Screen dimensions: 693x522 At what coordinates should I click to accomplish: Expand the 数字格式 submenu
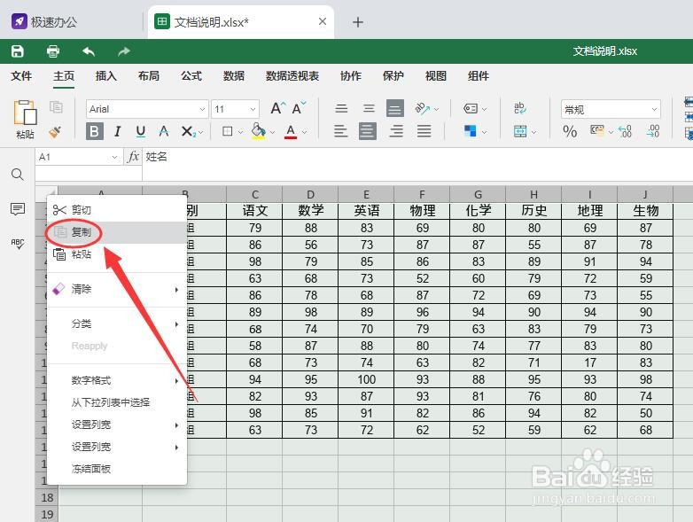(117, 380)
